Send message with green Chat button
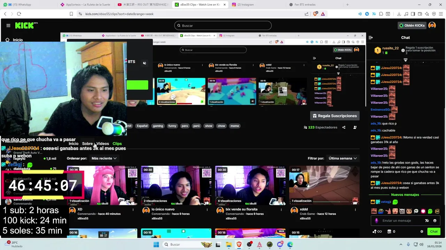 pos(434,232)
